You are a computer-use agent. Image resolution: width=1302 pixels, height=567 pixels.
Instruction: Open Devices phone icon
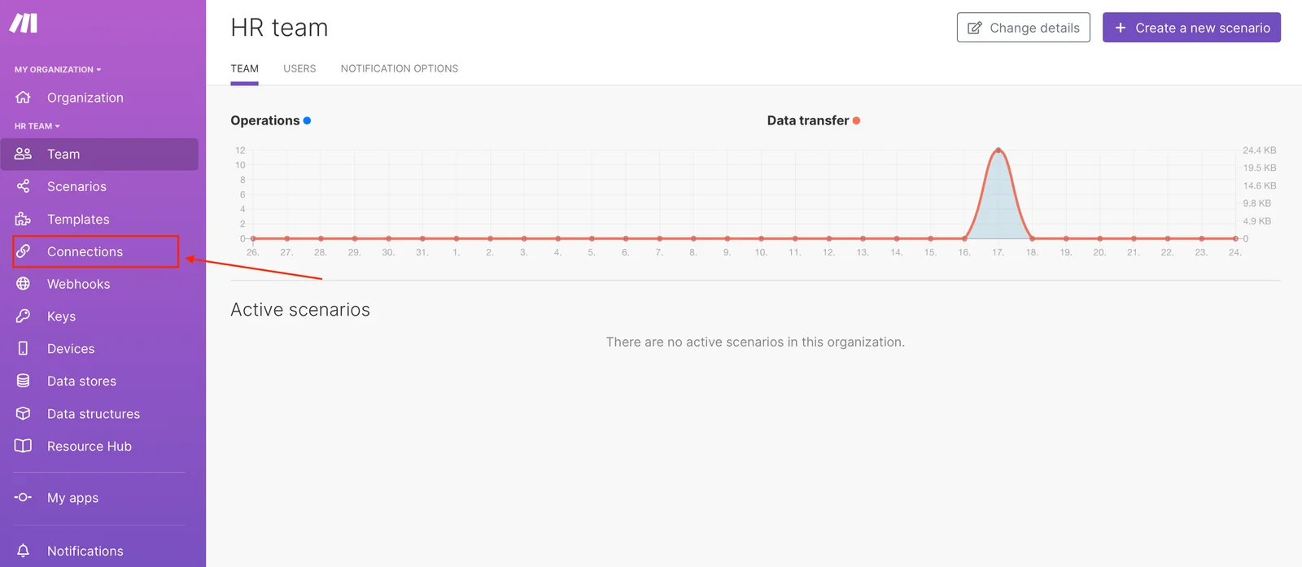pos(23,348)
